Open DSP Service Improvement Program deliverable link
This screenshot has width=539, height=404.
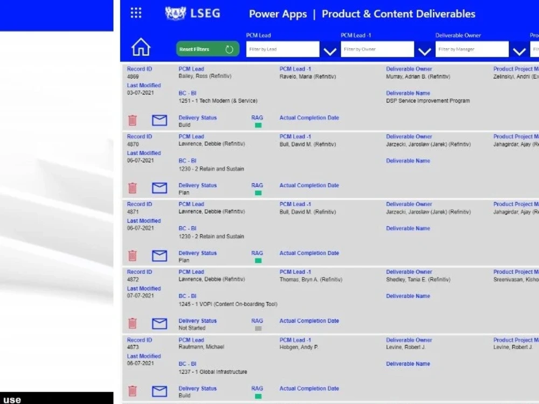tap(429, 101)
